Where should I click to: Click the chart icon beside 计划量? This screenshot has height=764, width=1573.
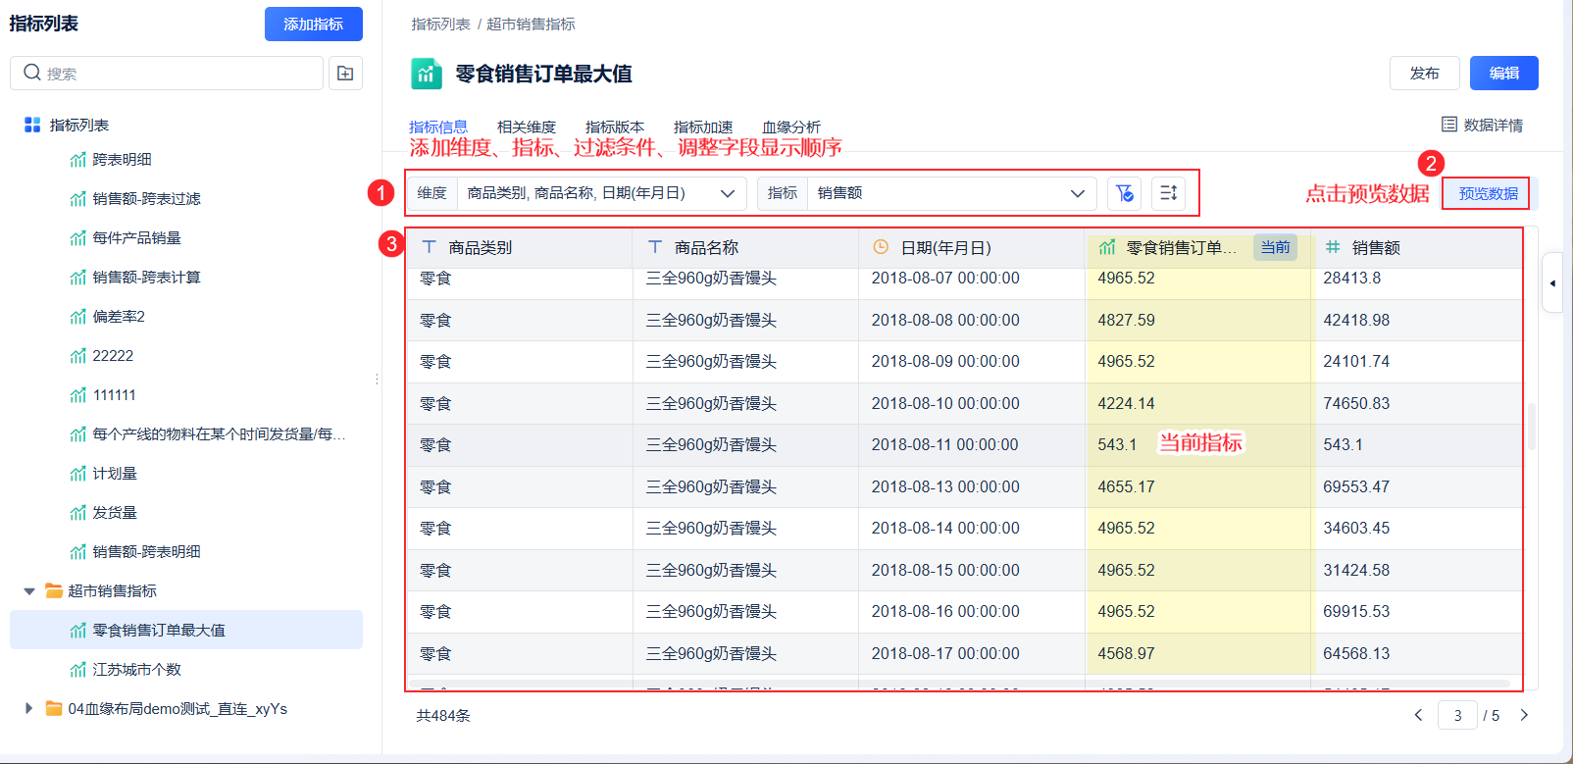coord(78,474)
